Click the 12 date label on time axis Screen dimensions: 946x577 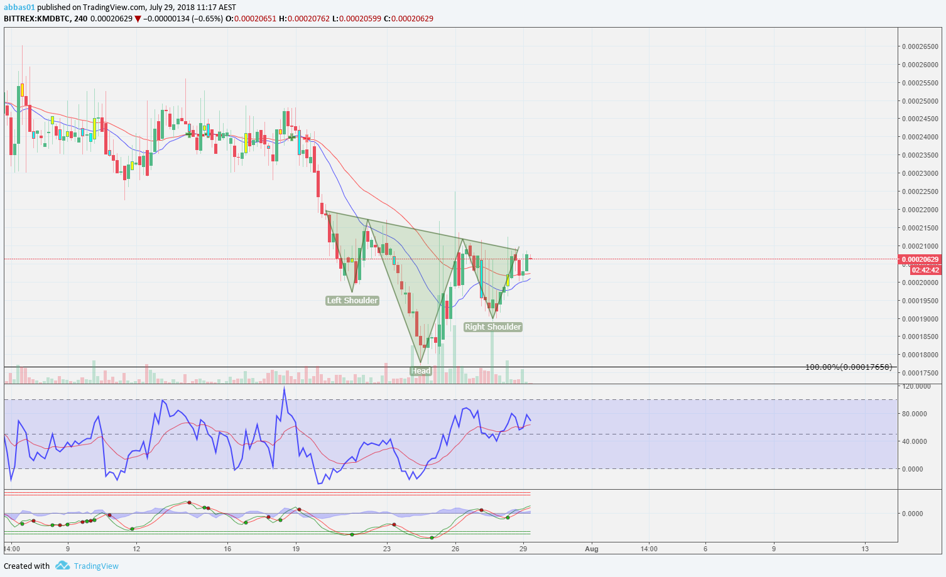point(136,549)
